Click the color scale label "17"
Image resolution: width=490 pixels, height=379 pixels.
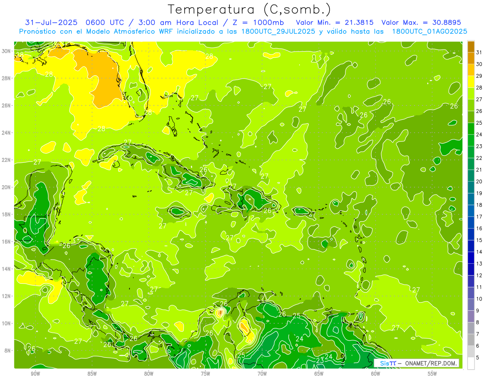(x=479, y=217)
